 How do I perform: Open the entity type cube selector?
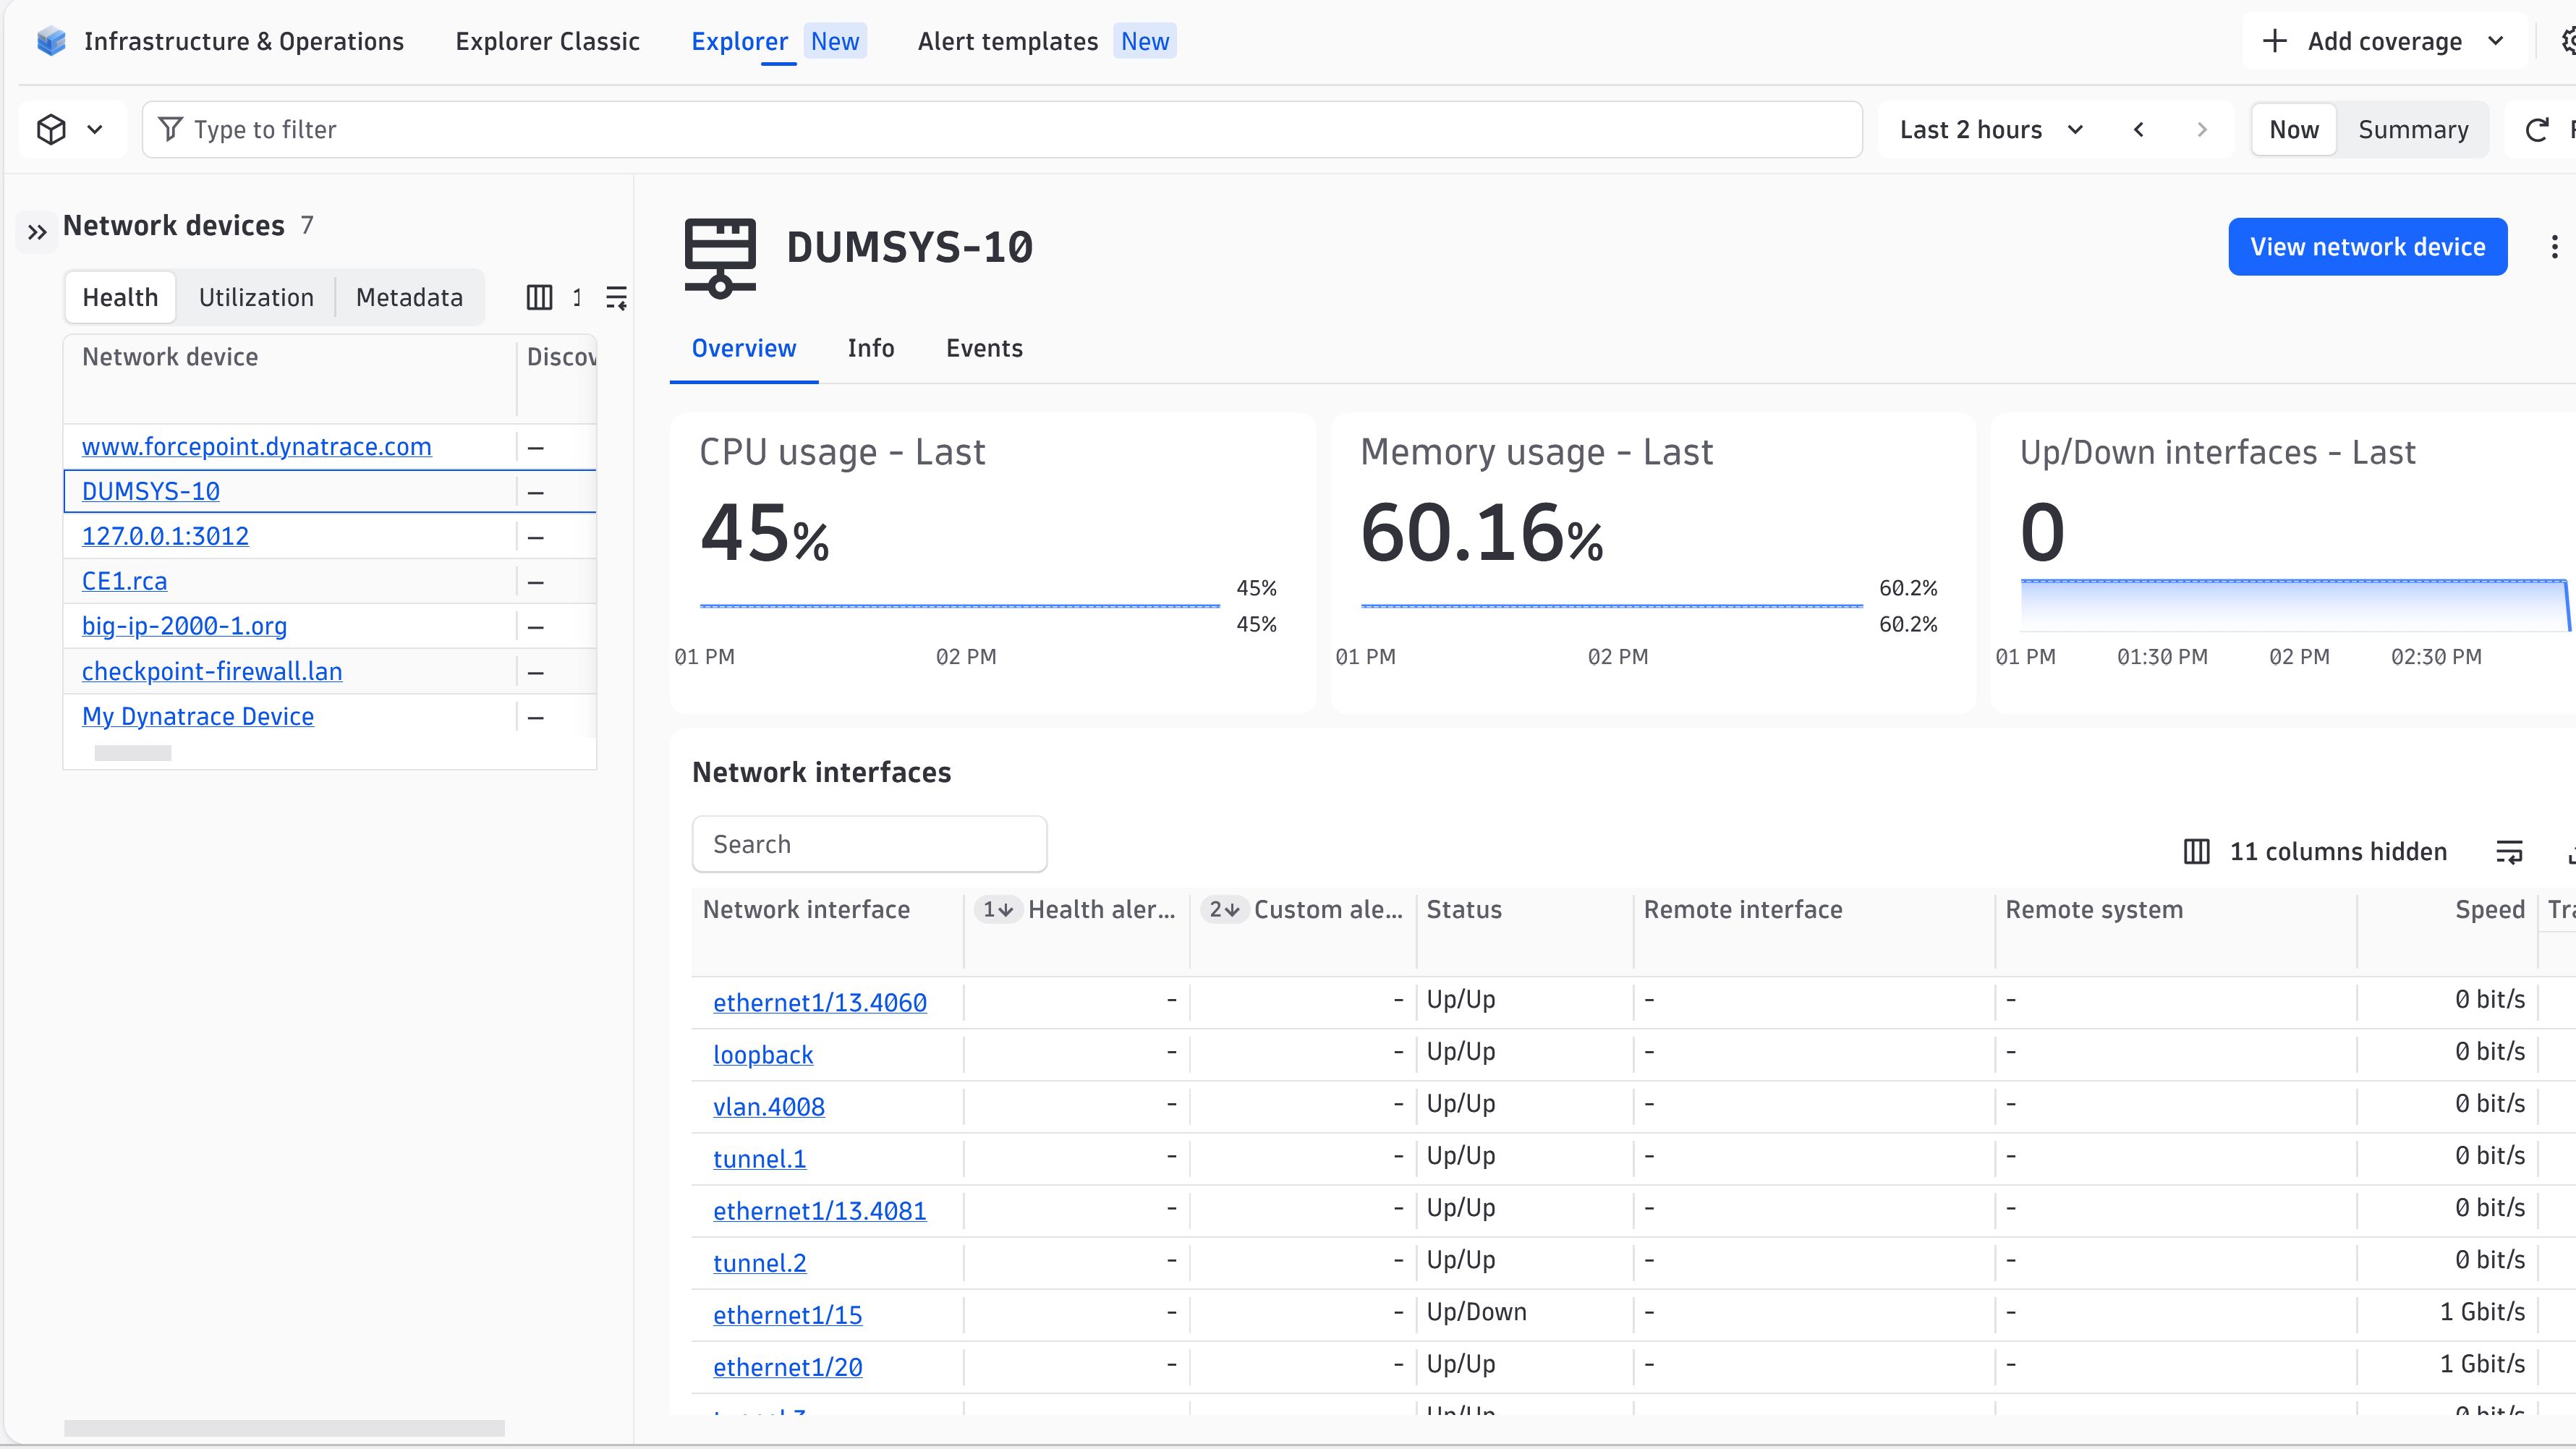click(71, 129)
